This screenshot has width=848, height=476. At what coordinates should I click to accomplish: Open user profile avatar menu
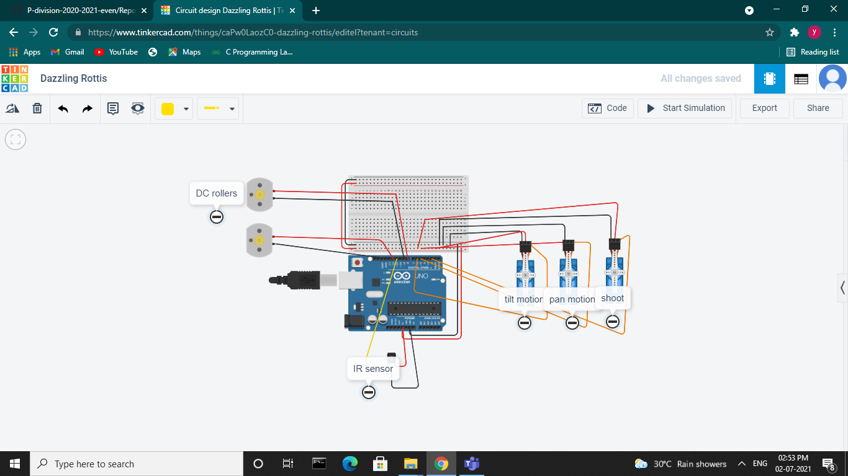[832, 79]
